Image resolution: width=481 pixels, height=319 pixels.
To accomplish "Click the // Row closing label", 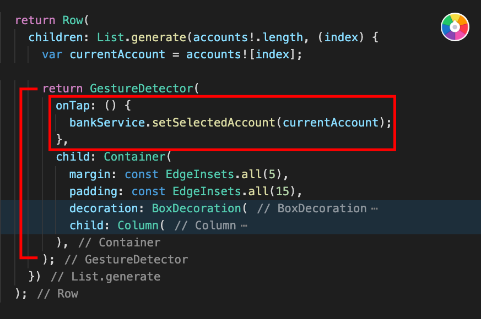I will 58,294.
